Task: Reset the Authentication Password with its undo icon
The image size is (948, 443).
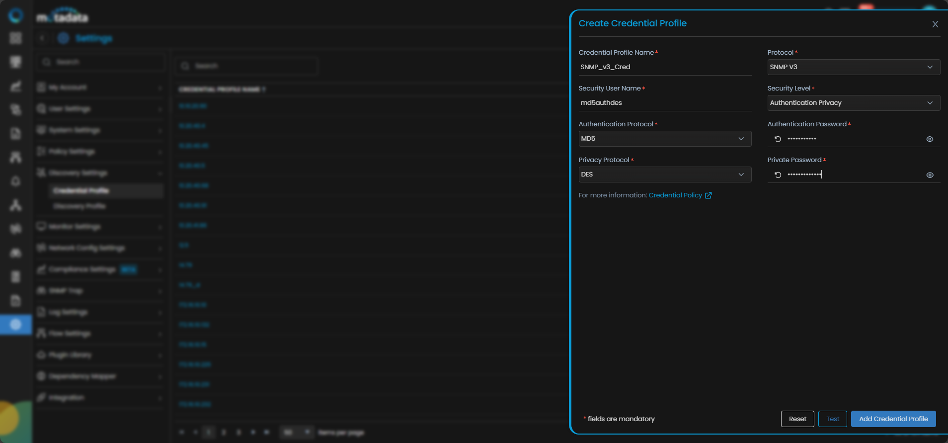Action: pyautogui.click(x=778, y=139)
